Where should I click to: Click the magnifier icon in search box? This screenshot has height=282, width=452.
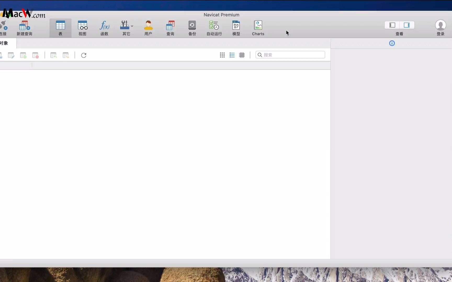(x=260, y=55)
